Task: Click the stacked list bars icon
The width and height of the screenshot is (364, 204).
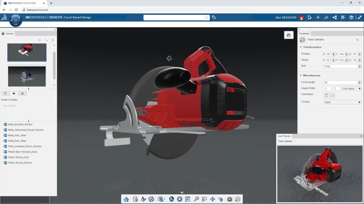Action: coord(187,199)
